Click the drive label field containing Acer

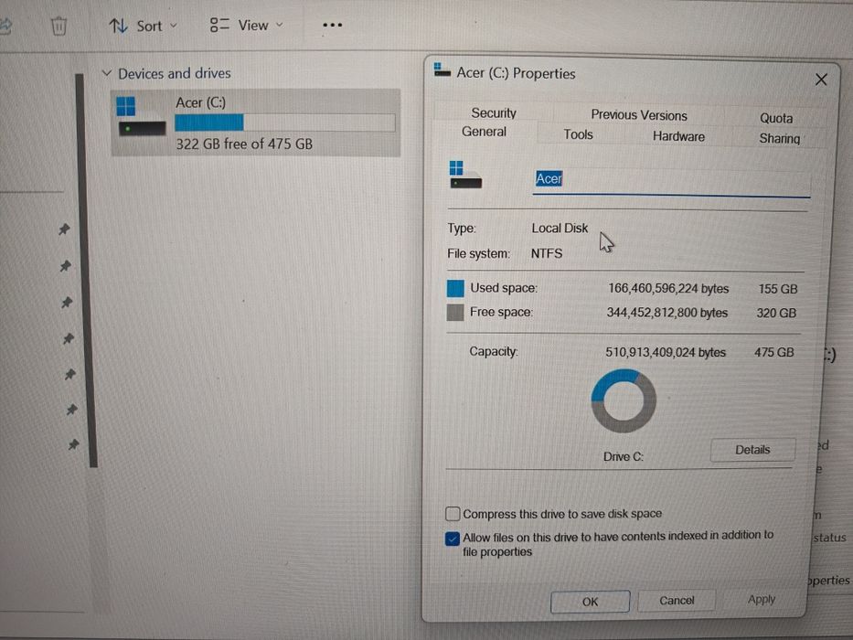point(671,181)
